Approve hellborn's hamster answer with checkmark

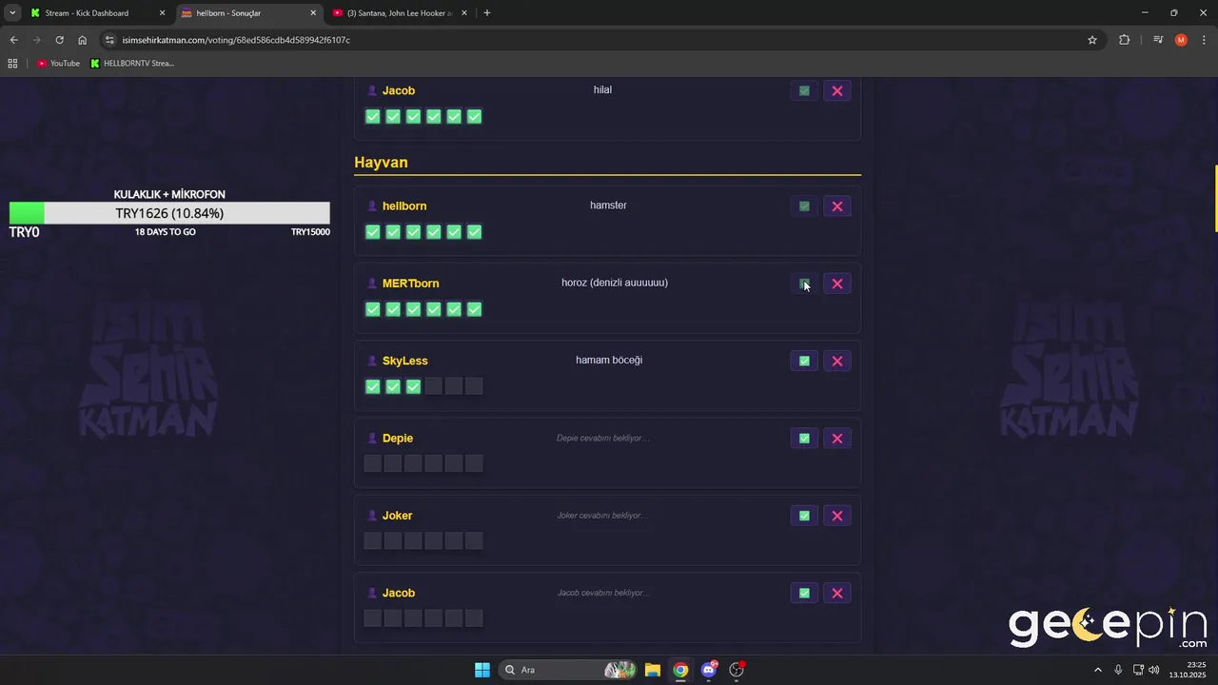click(804, 206)
